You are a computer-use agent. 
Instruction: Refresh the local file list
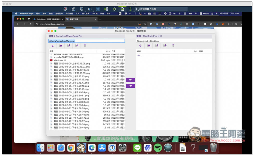point(53,46)
